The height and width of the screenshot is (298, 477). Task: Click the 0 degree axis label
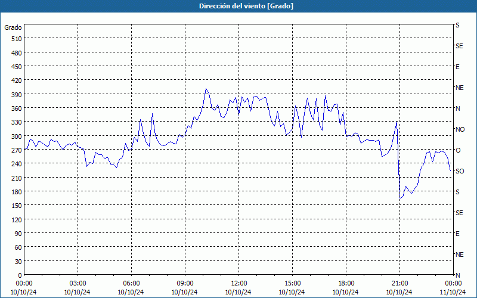(x=20, y=275)
